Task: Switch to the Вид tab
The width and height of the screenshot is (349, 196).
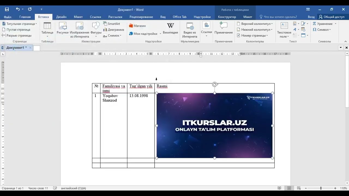Action: (163, 17)
